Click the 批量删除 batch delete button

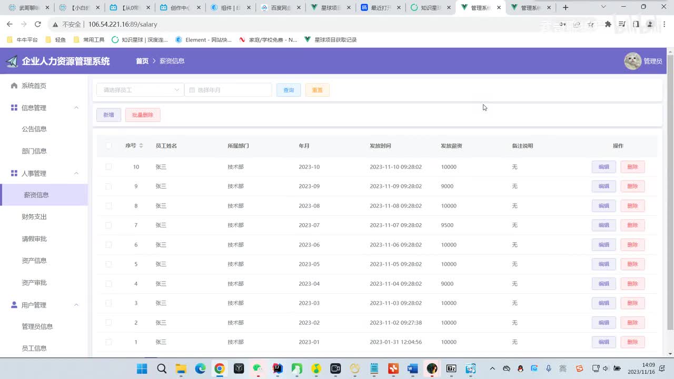[x=143, y=115]
